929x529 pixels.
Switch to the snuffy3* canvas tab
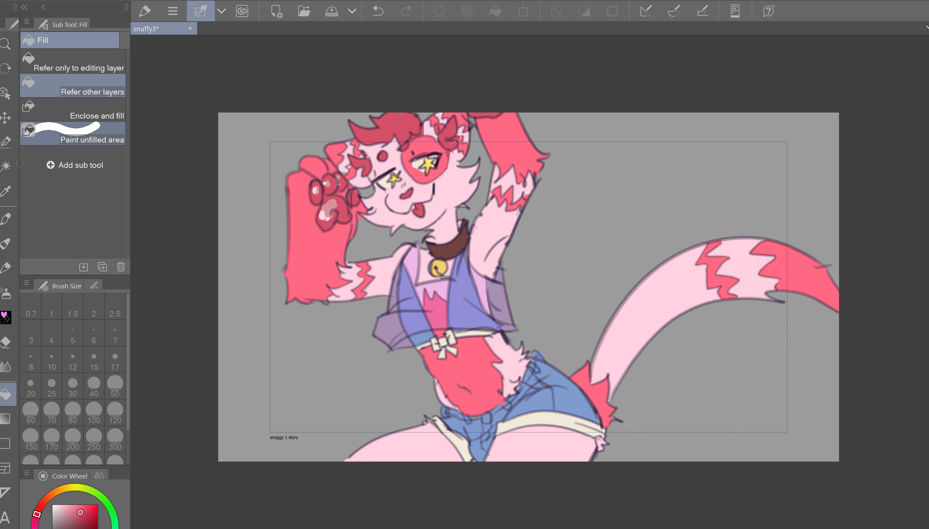[164, 29]
